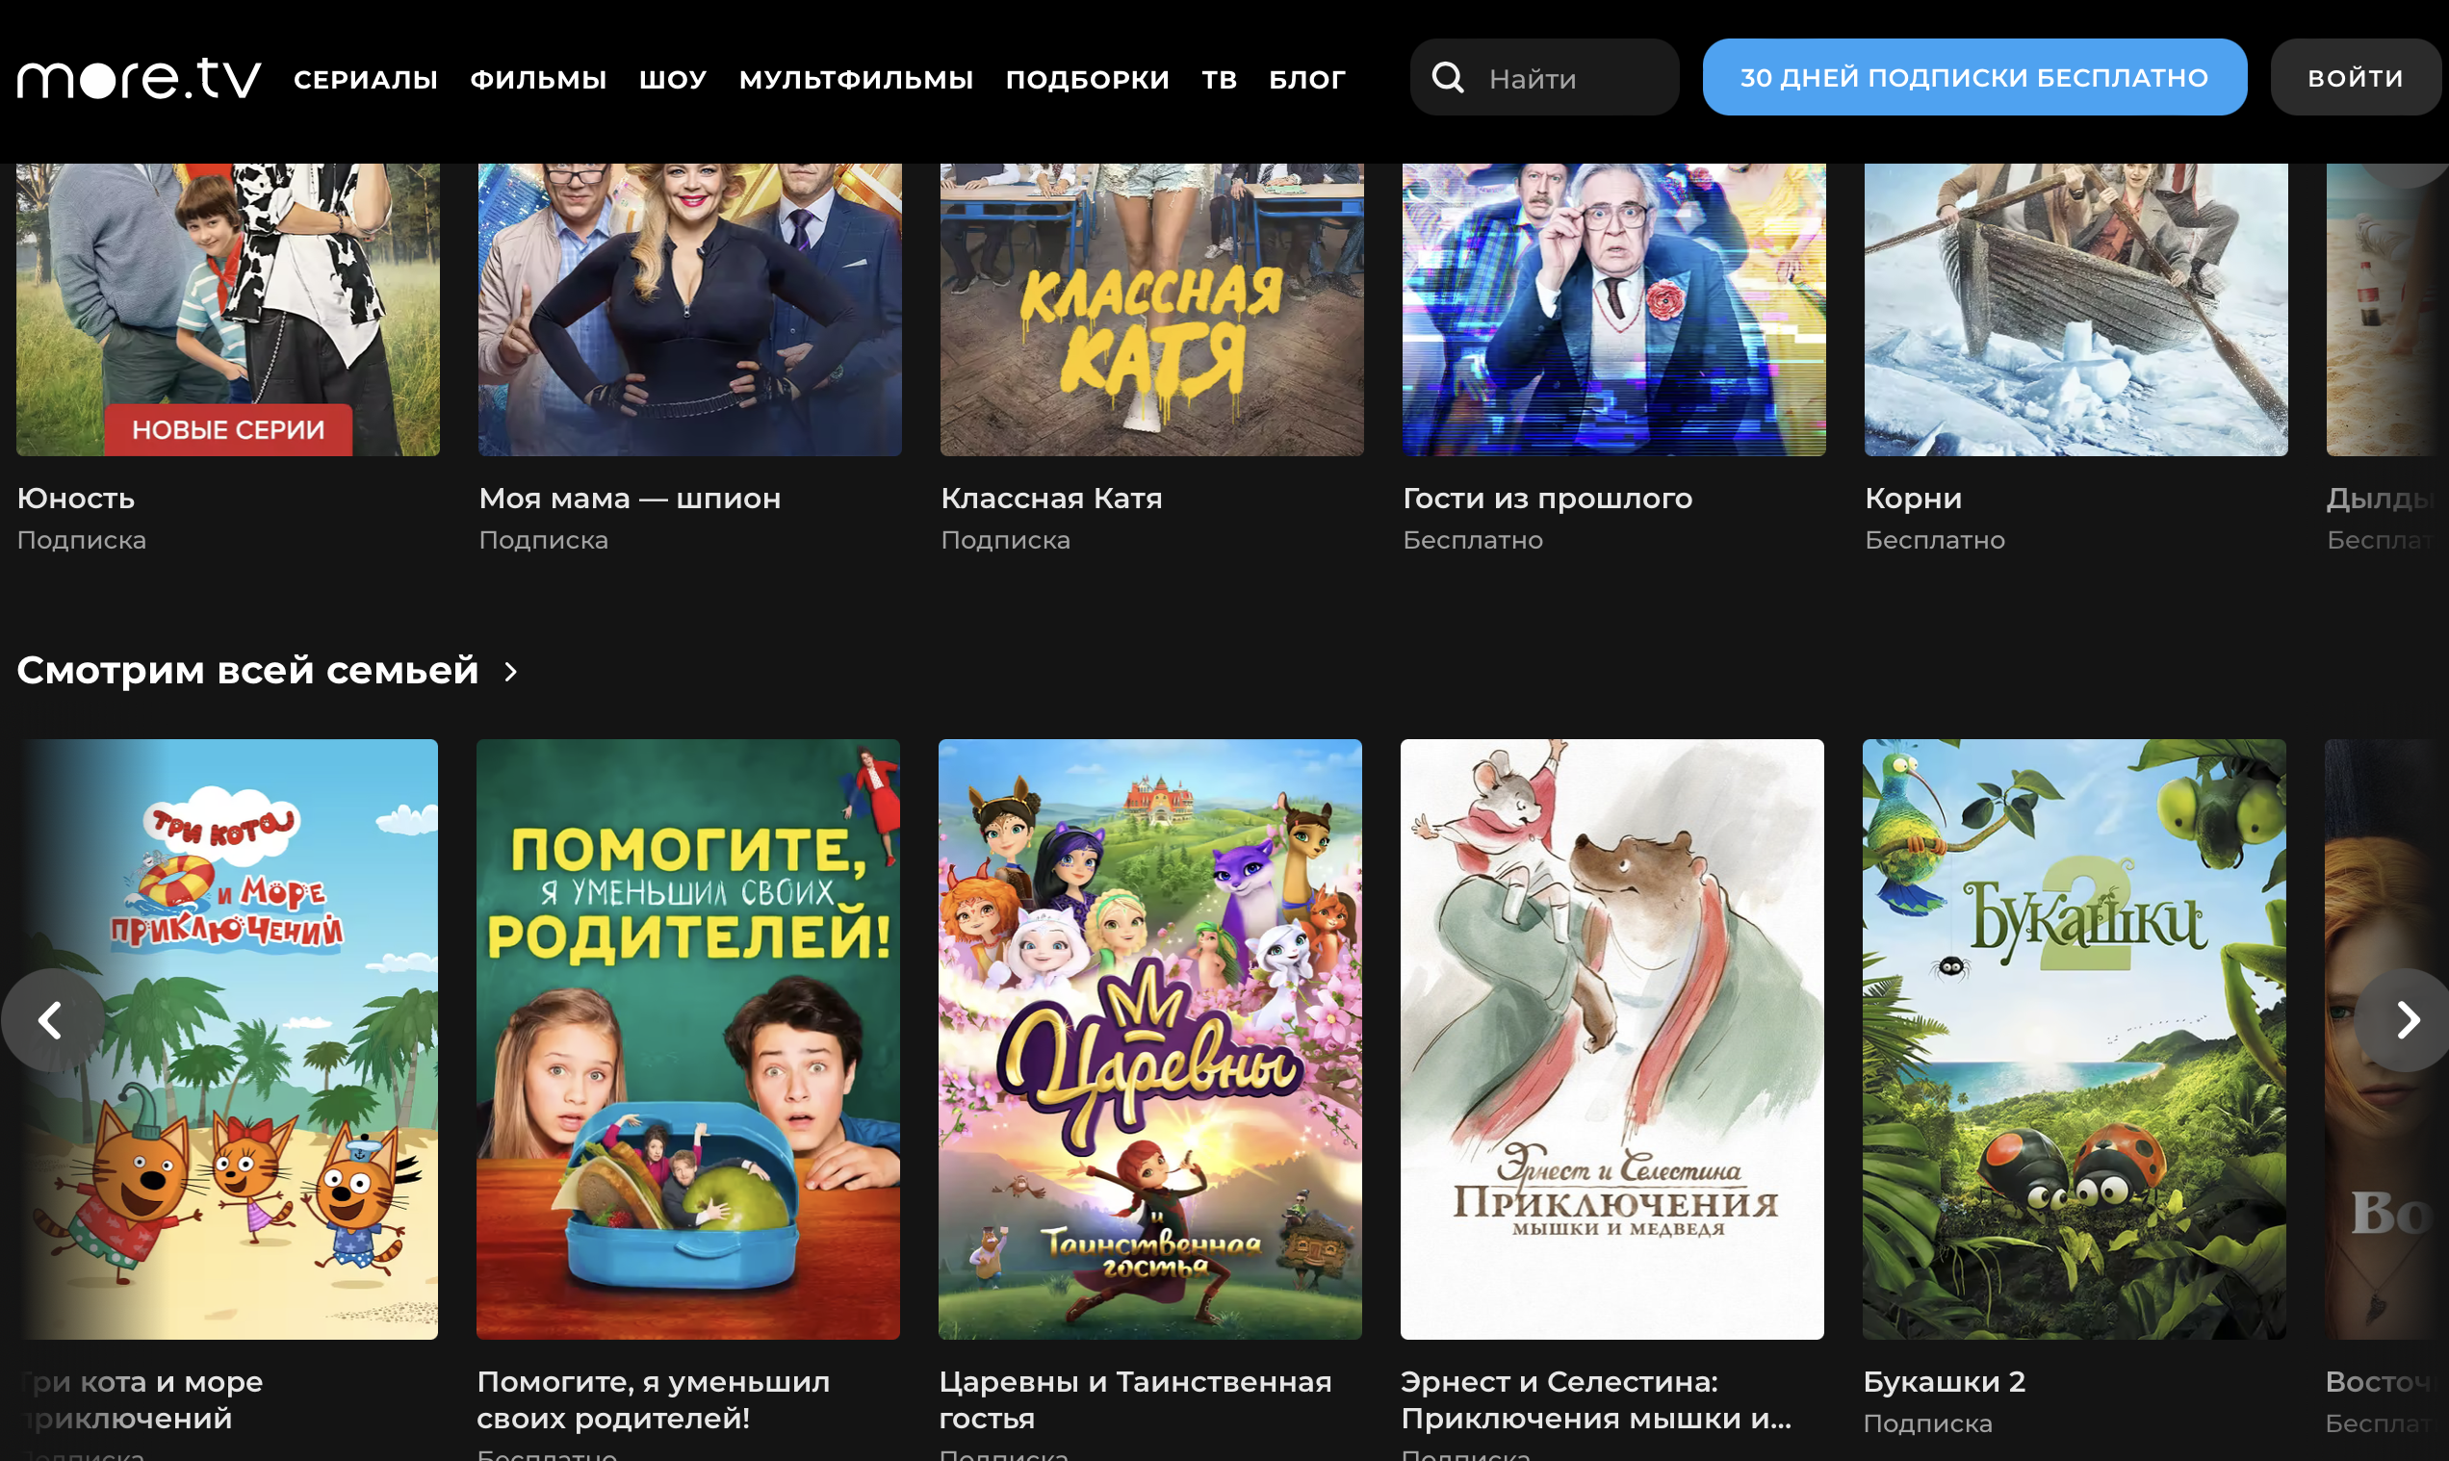Click the Эрнест и Селестина title text

click(x=1596, y=1400)
